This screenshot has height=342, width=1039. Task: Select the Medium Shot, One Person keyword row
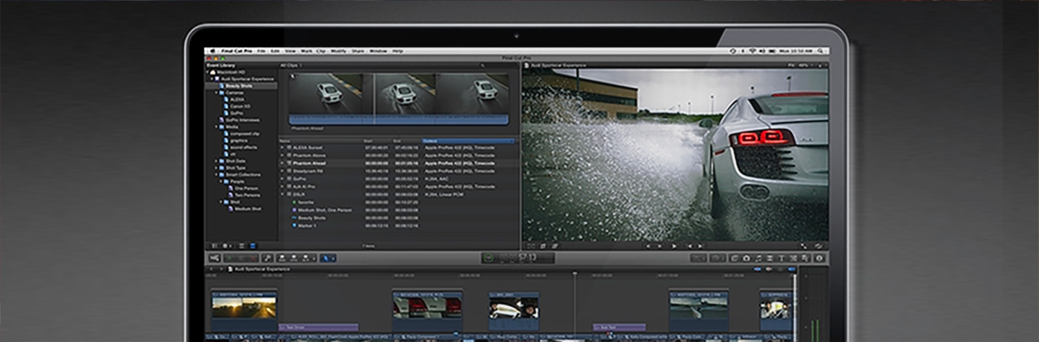click(398, 210)
